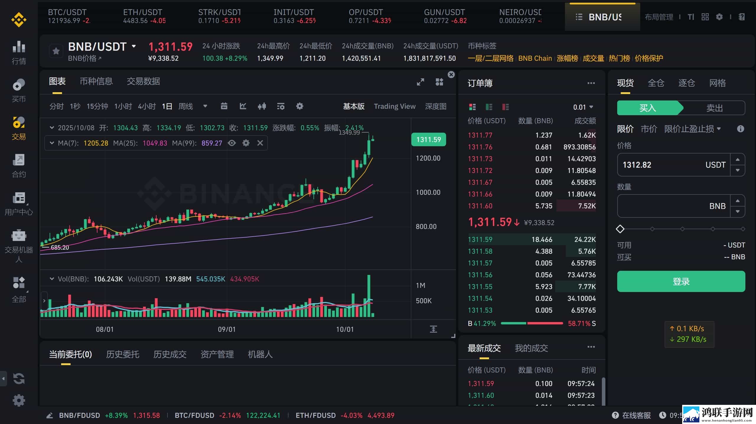
Task: Open technical indicators icon in chart toolbar
Action: tap(281, 106)
